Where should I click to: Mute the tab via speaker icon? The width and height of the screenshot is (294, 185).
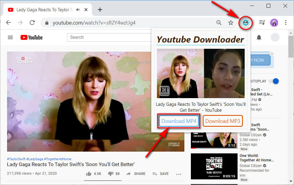coord(78,9)
